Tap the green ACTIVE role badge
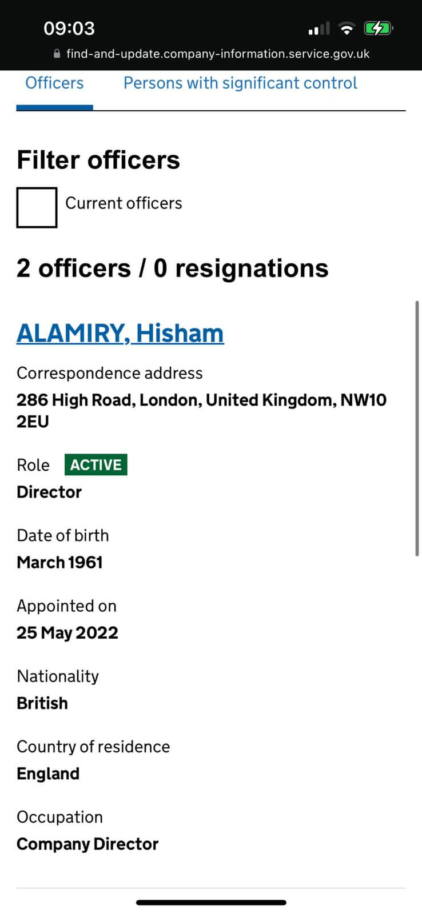 tap(96, 464)
